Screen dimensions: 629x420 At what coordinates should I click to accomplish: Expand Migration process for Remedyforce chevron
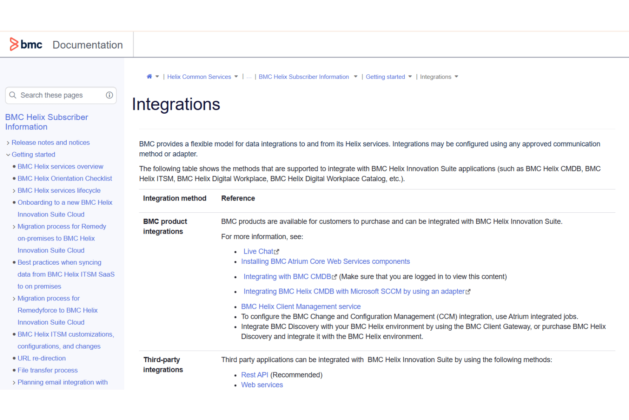click(x=14, y=299)
